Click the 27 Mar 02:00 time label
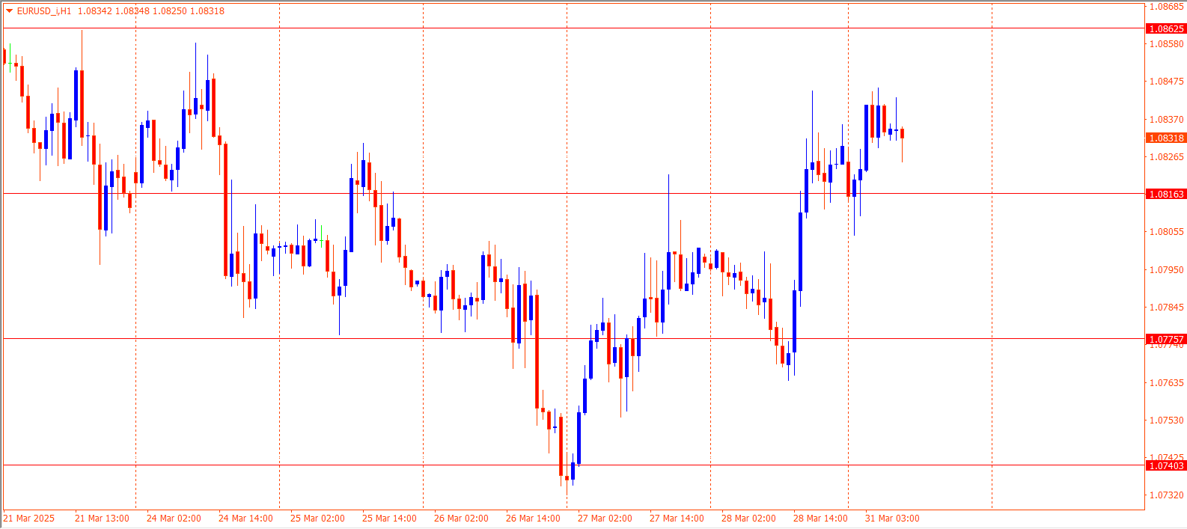Viewport: 1187px width, 529px height. point(605,519)
